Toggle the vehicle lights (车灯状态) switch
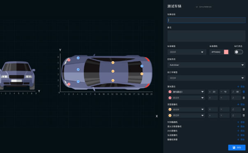This screenshot has width=248, height=153. (x=239, y=52)
